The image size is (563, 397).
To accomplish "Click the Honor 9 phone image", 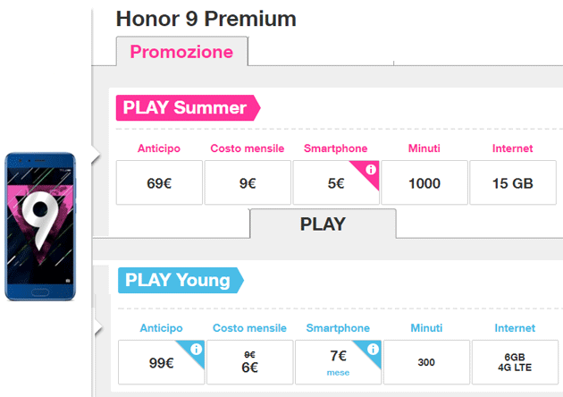I will click(x=40, y=227).
